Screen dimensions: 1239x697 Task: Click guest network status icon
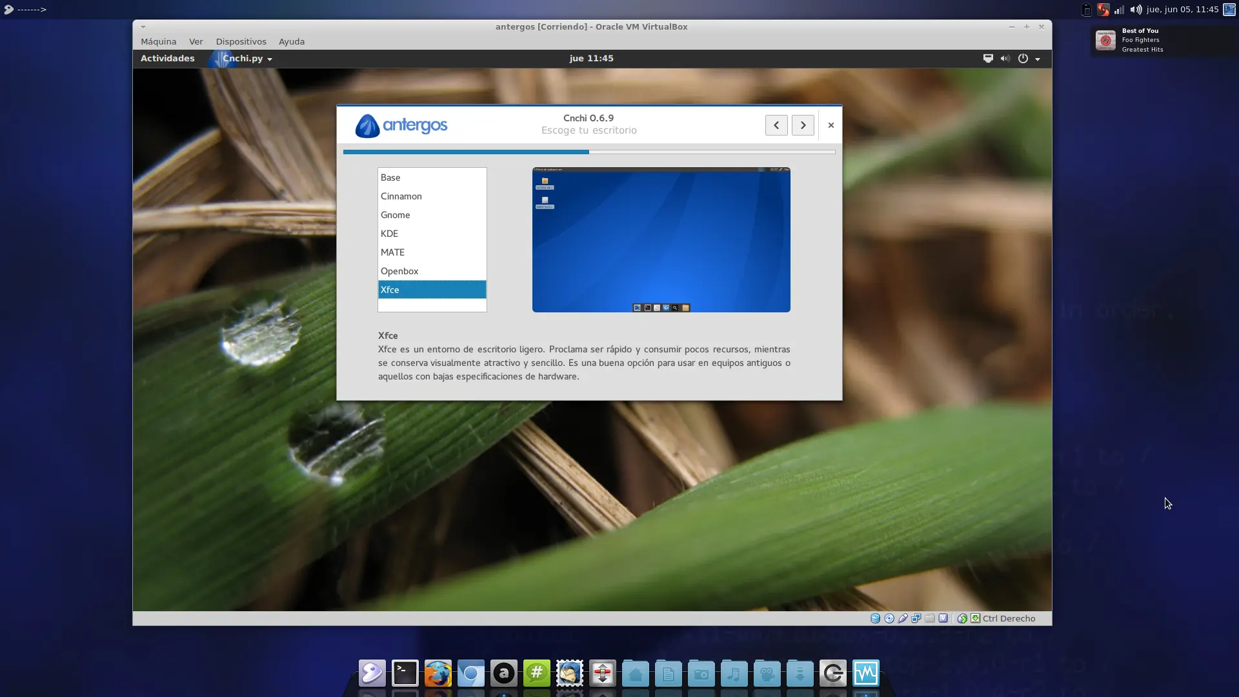pos(988,58)
